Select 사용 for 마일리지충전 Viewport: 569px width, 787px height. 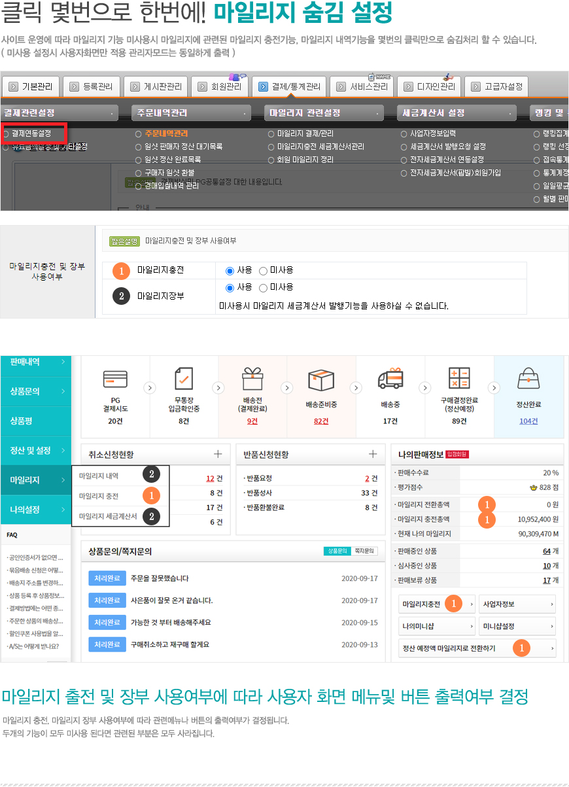(x=230, y=271)
